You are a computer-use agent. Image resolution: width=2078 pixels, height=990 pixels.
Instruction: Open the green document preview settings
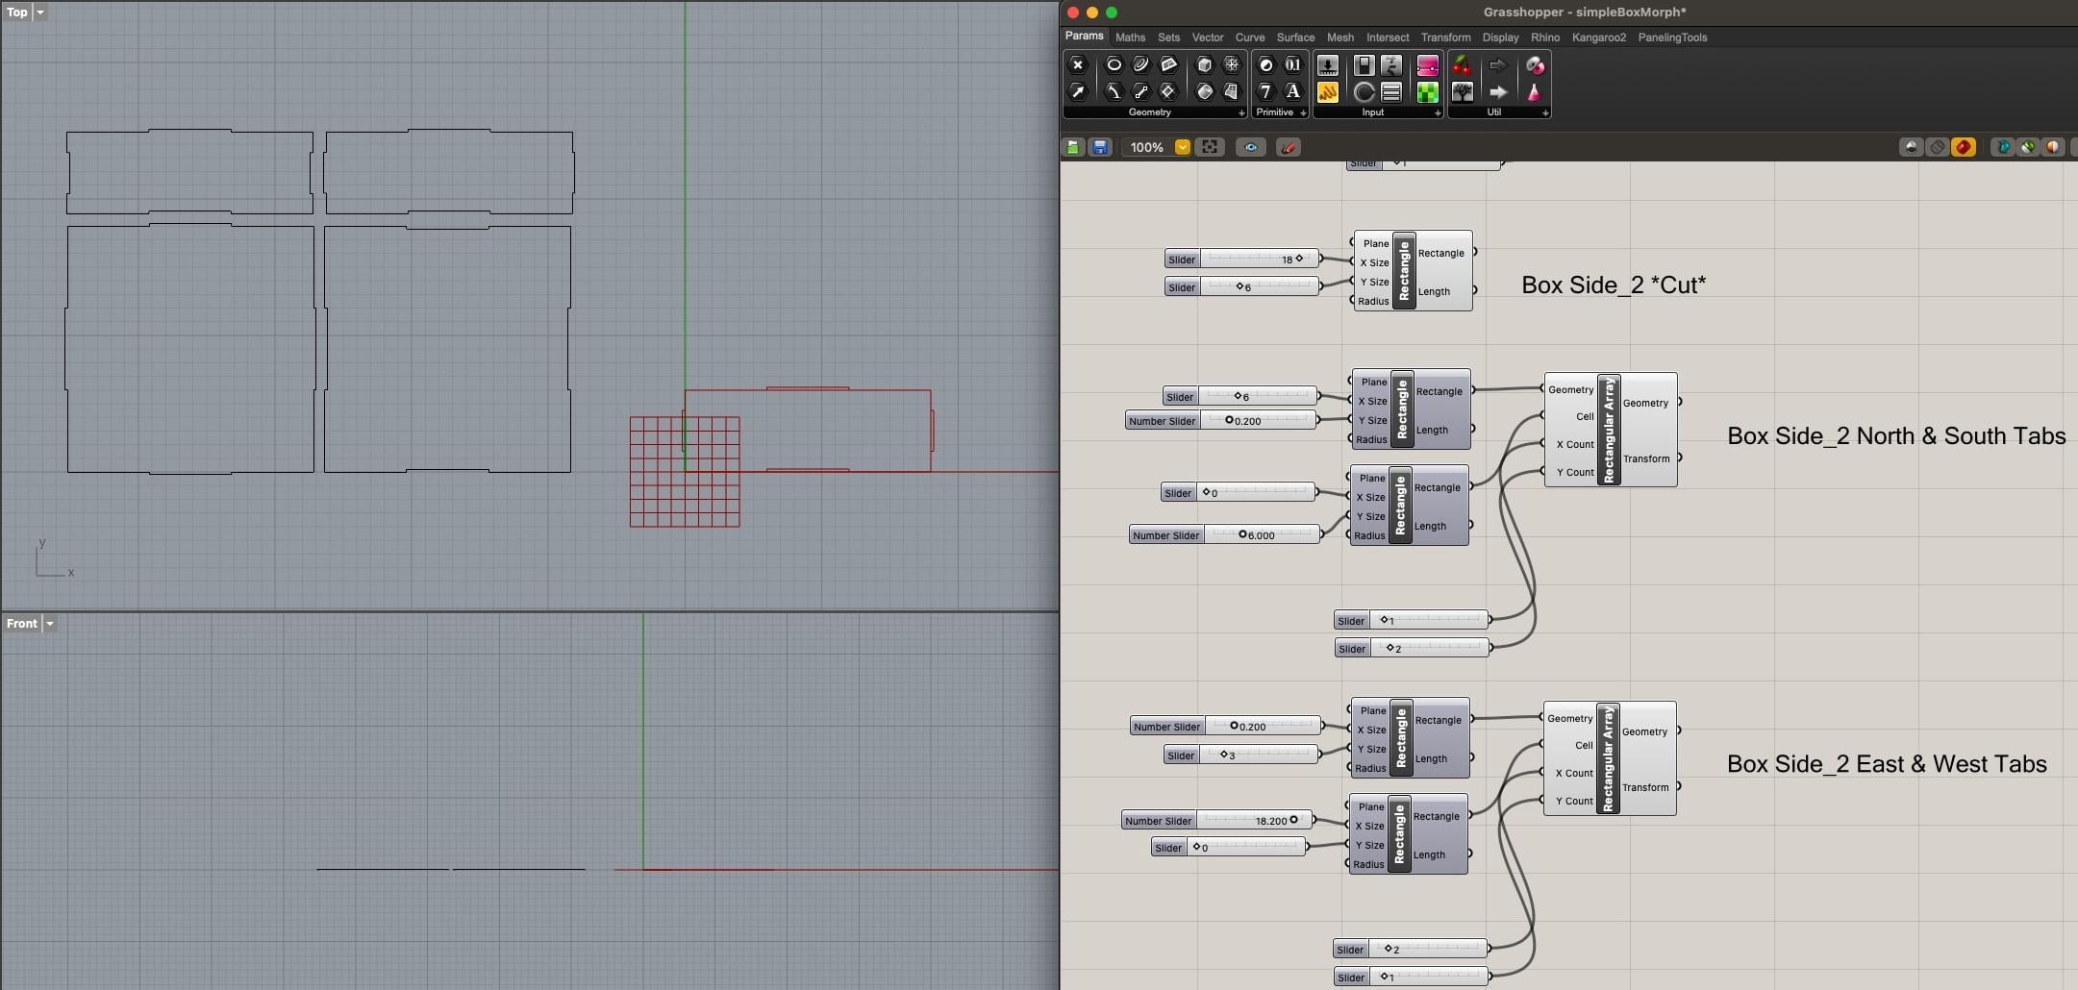pyautogui.click(x=2028, y=147)
